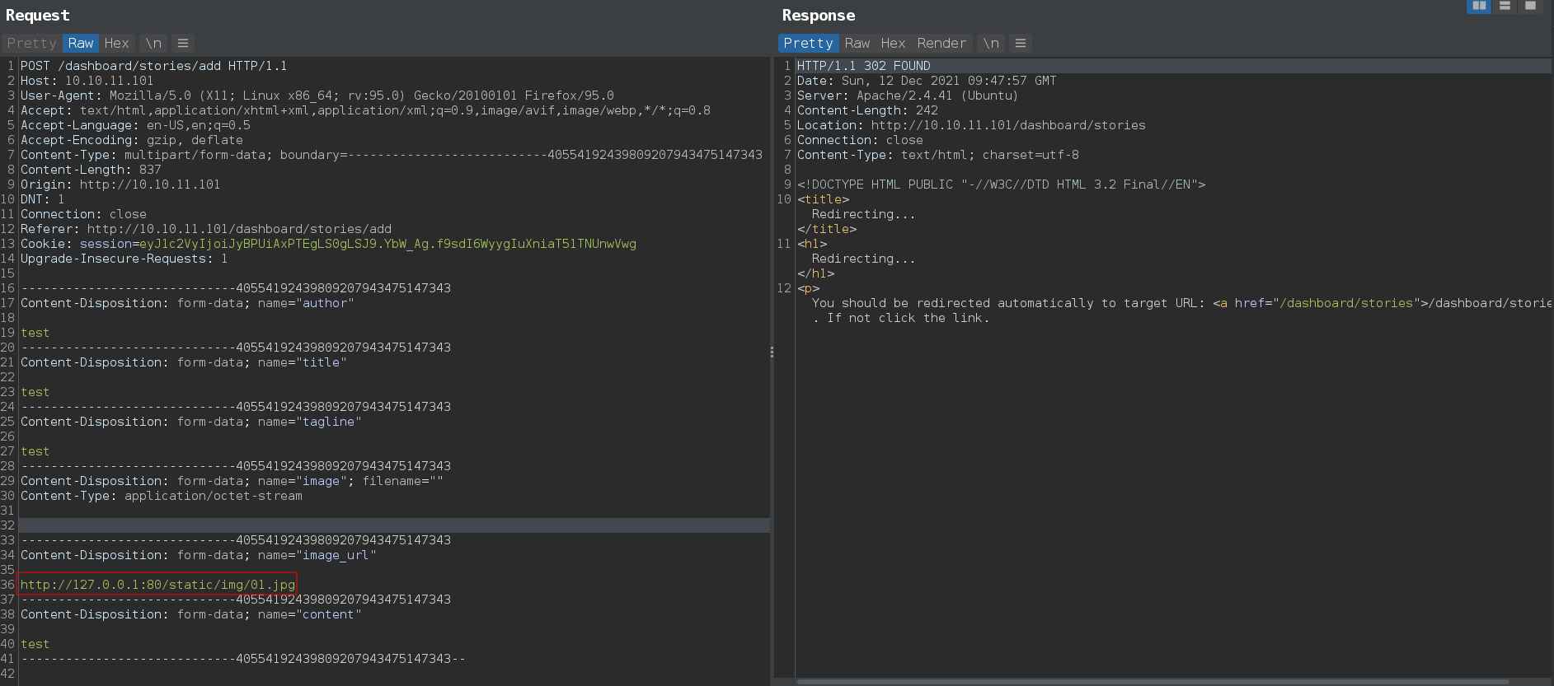
Task: Select the Raw tab in Request
Action: pyautogui.click(x=81, y=43)
